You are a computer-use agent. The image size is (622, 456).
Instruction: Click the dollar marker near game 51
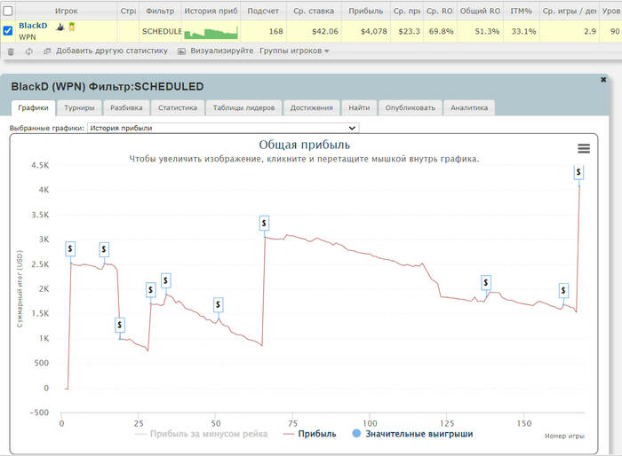[x=218, y=304]
